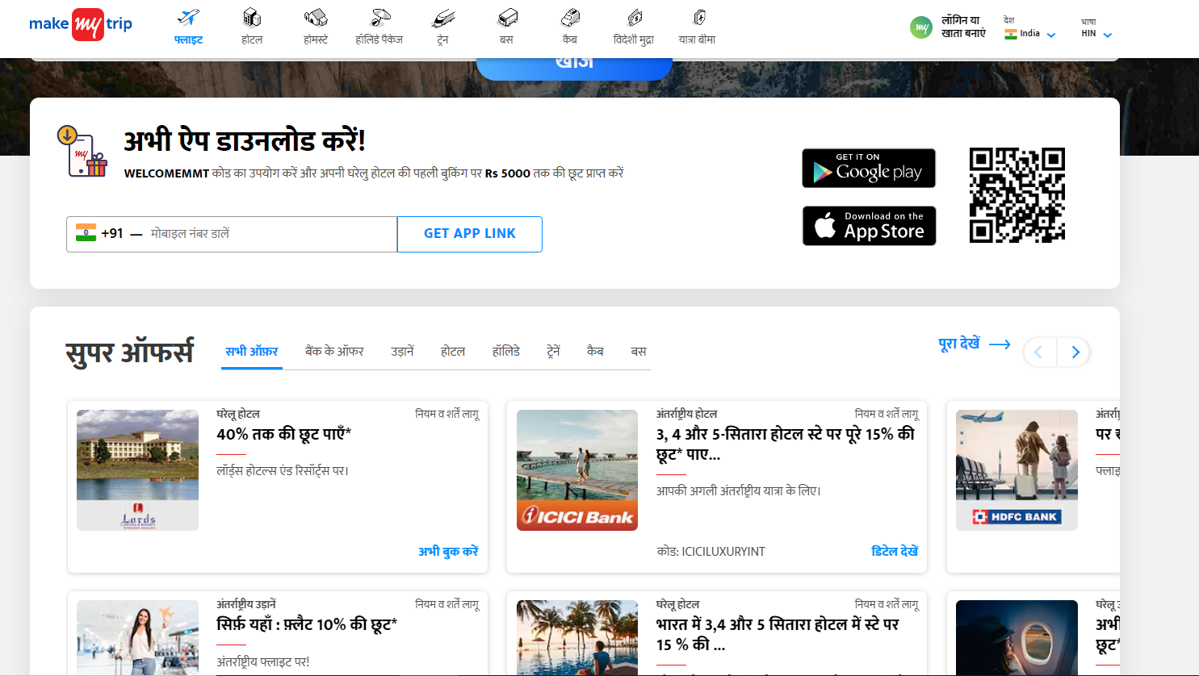Image resolution: width=1199 pixels, height=676 pixels.
Task: Show next offers with right arrow
Action: (1075, 352)
